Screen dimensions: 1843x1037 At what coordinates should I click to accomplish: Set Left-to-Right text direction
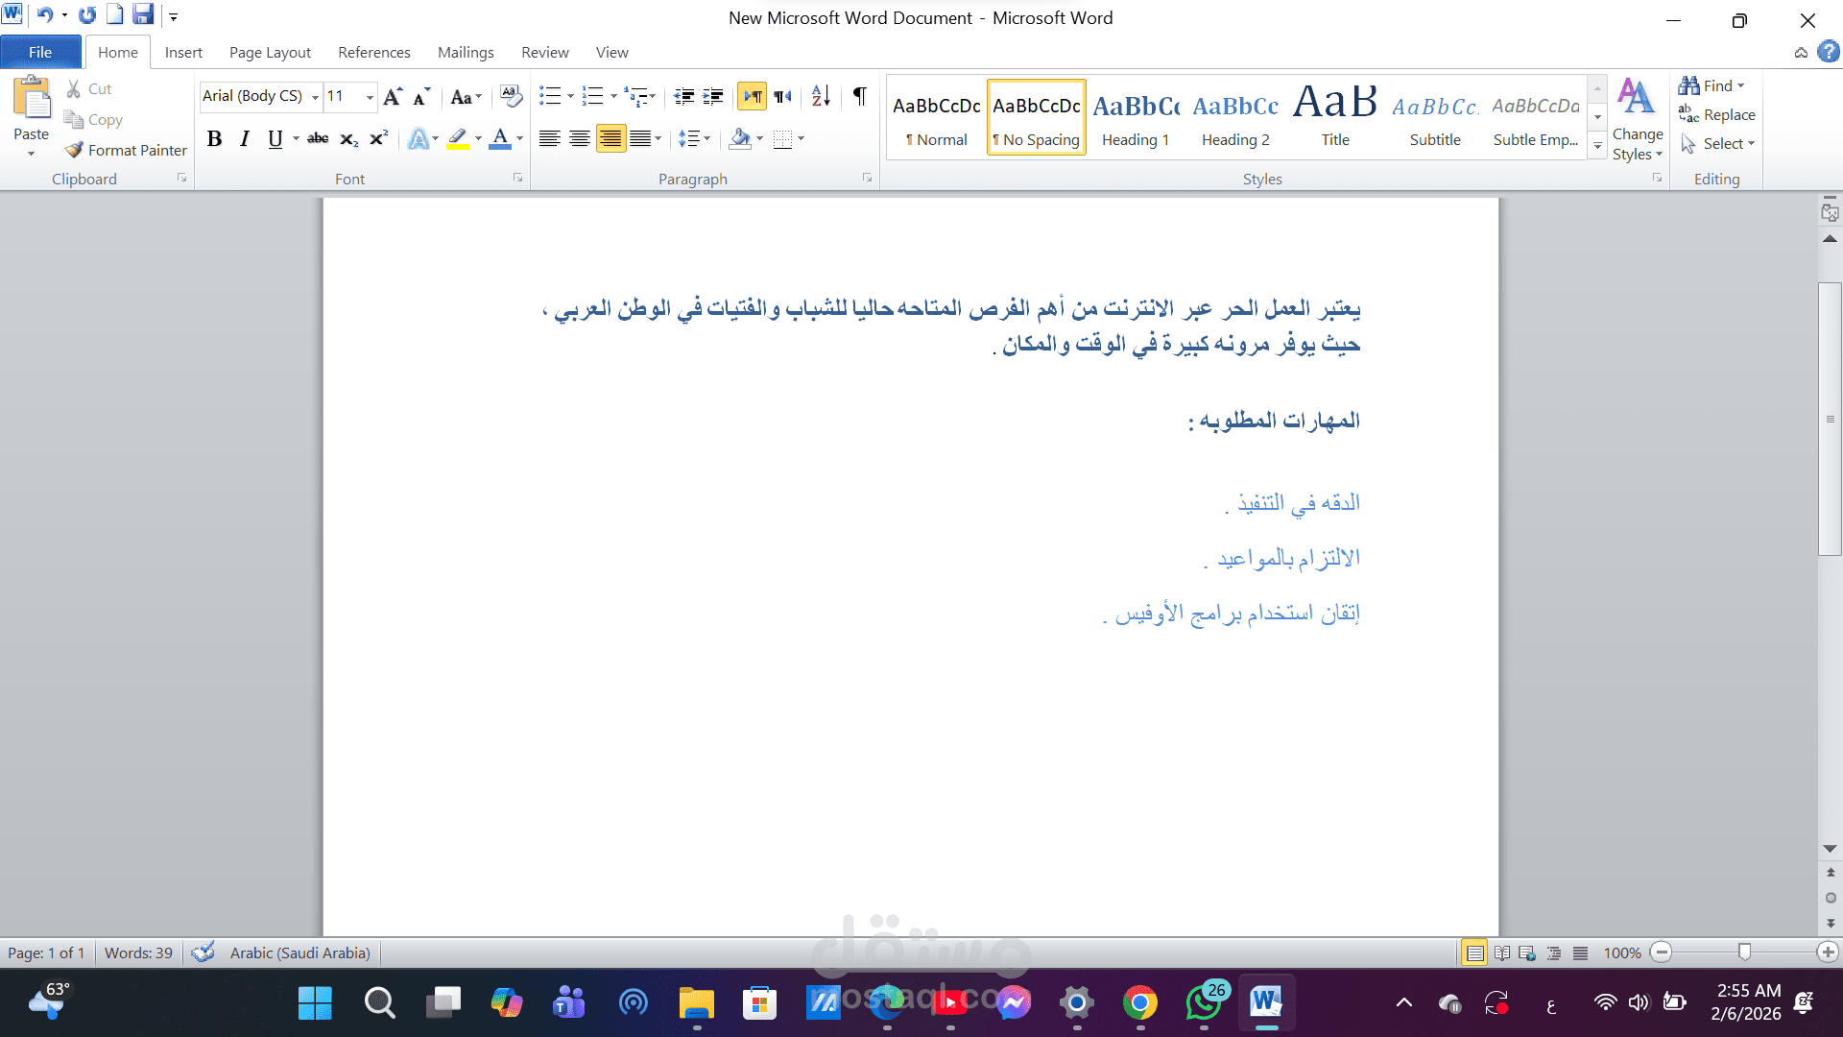753,96
